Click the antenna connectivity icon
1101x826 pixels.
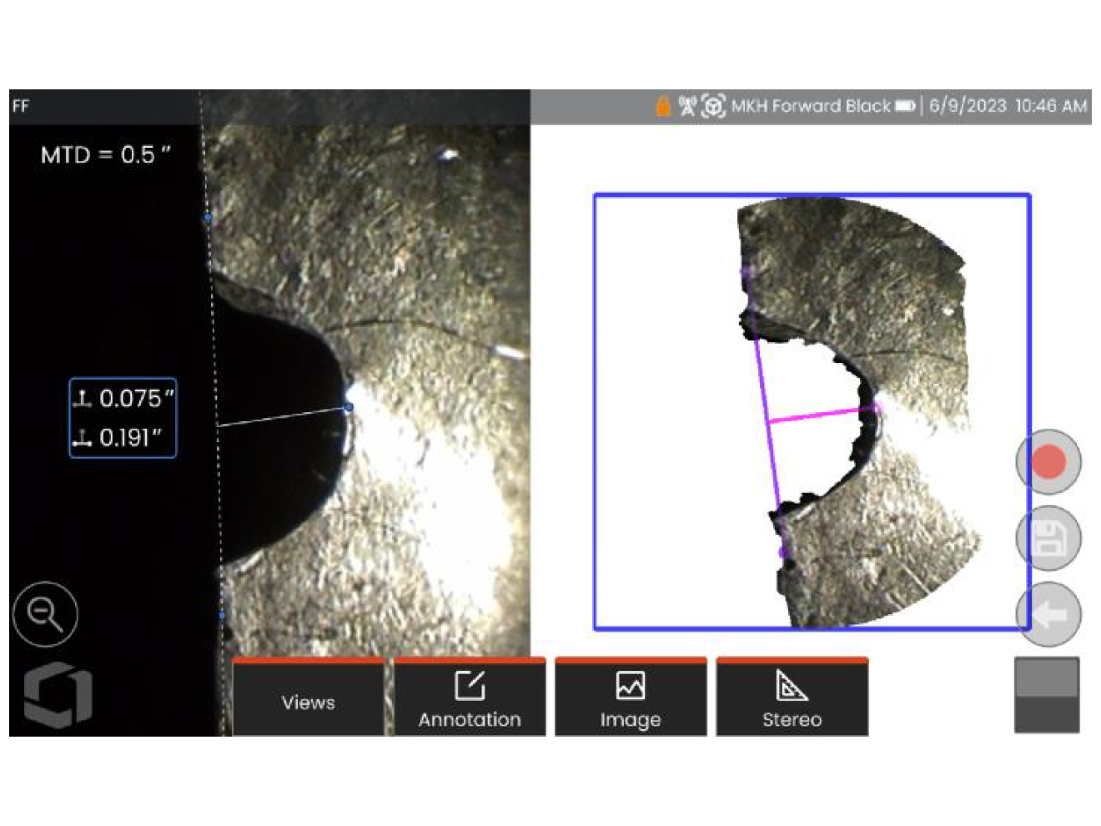coord(686,106)
